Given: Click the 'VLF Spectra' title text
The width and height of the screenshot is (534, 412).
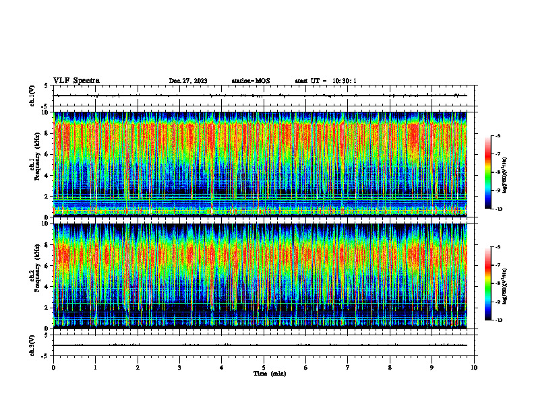Looking at the screenshot, I should [76, 81].
